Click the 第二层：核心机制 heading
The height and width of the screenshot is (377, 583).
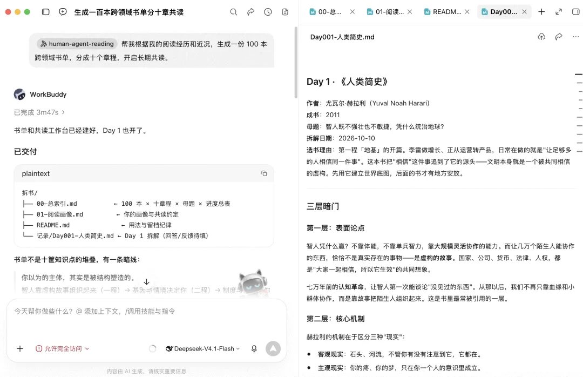(x=335, y=319)
